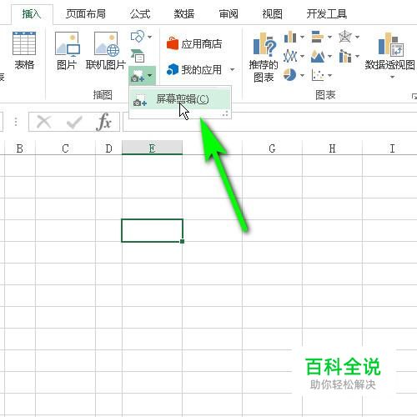Viewport: 417px width, 417px height.
Task: Click the fx insert function icon
Action: (104, 122)
